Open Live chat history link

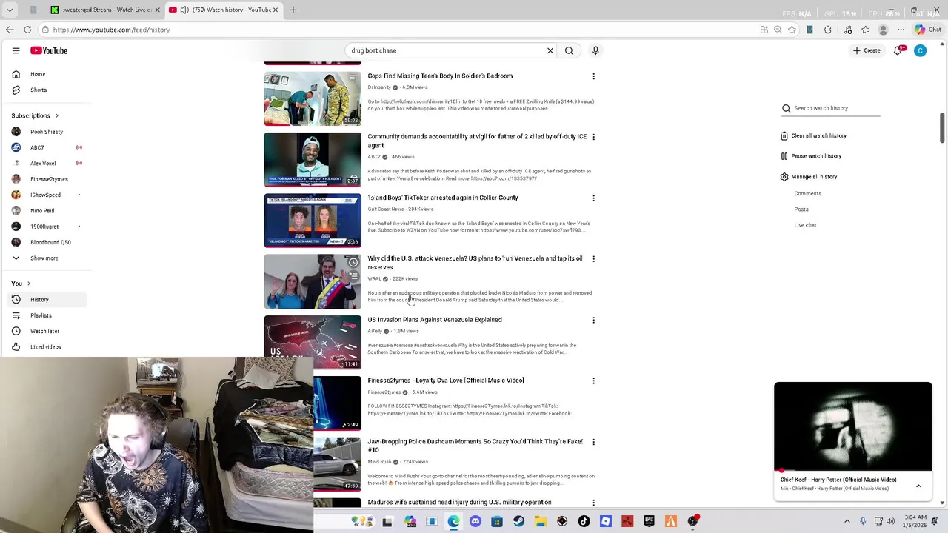[805, 225]
